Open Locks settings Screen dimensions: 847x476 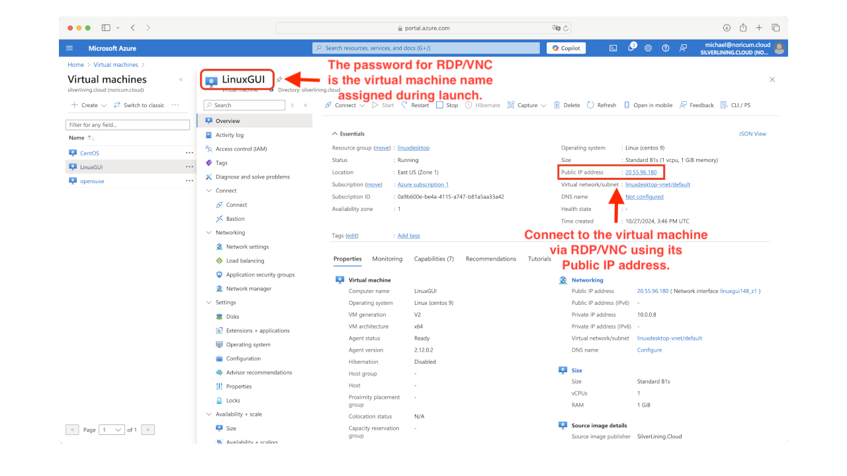tap(233, 400)
